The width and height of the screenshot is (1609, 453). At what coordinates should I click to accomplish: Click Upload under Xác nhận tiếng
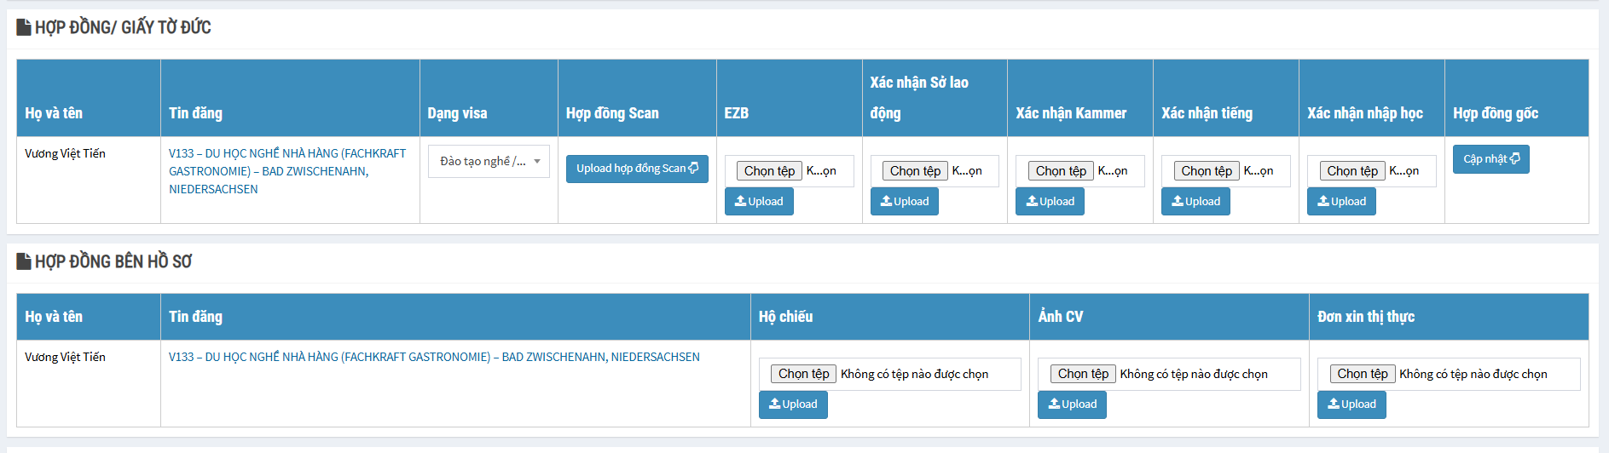1195,202
